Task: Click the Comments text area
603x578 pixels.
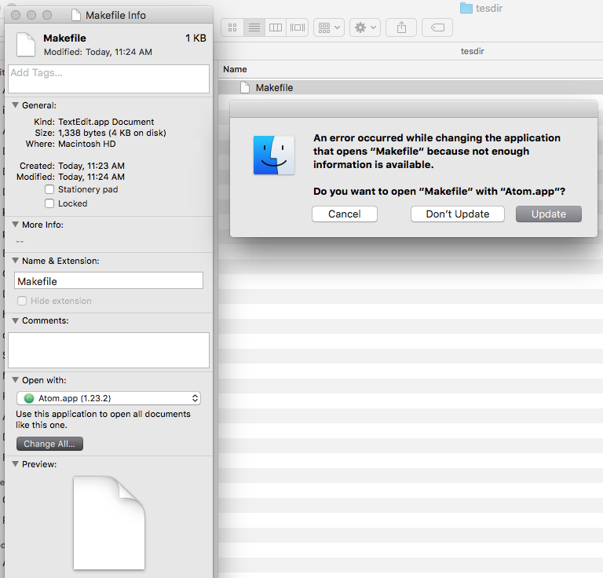Action: [109, 350]
